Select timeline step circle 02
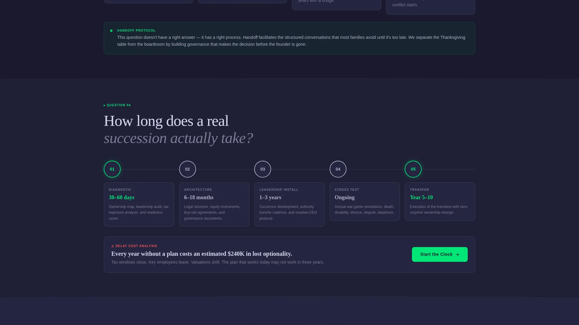The height and width of the screenshot is (325, 579). (188, 169)
